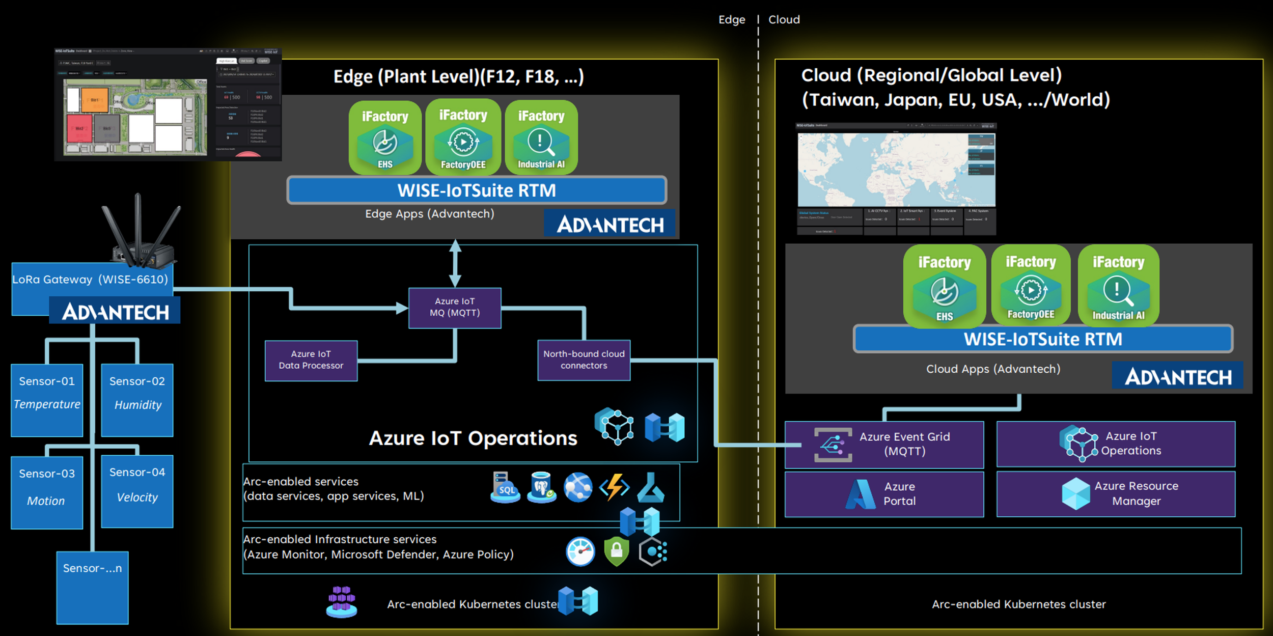
Task: Select the North-bound cloud connectors box
Action: (x=584, y=360)
